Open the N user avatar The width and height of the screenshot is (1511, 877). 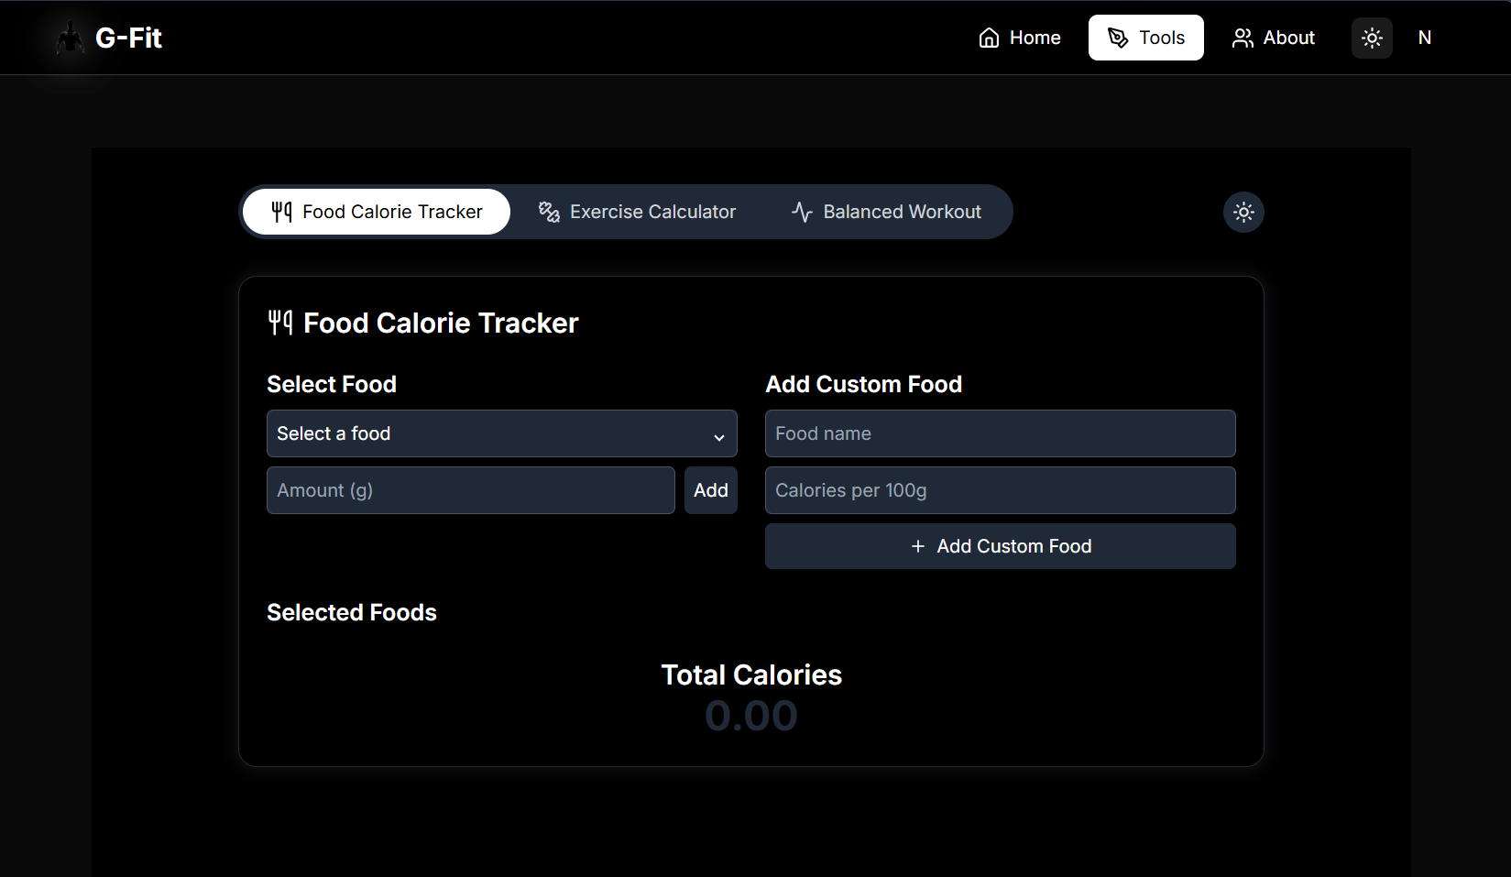pyautogui.click(x=1425, y=38)
